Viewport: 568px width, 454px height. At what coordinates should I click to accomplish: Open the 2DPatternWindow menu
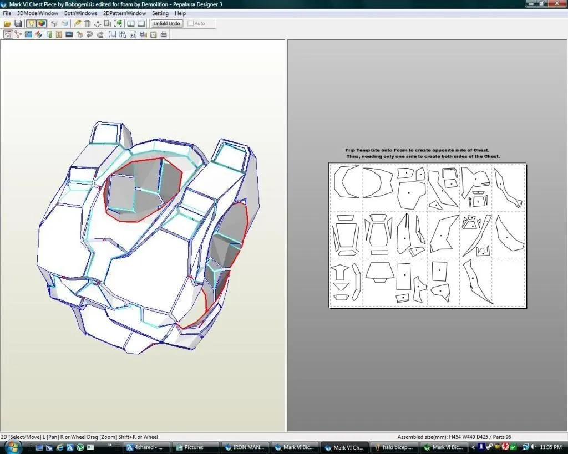(x=125, y=13)
